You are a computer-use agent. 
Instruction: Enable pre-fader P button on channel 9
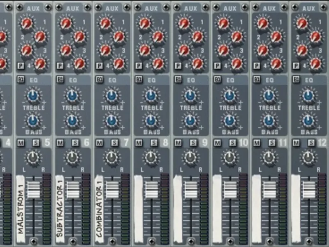pyautogui.click(x=178, y=66)
